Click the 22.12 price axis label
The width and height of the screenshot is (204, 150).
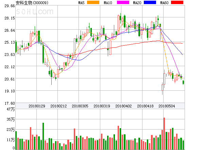point(10,67)
